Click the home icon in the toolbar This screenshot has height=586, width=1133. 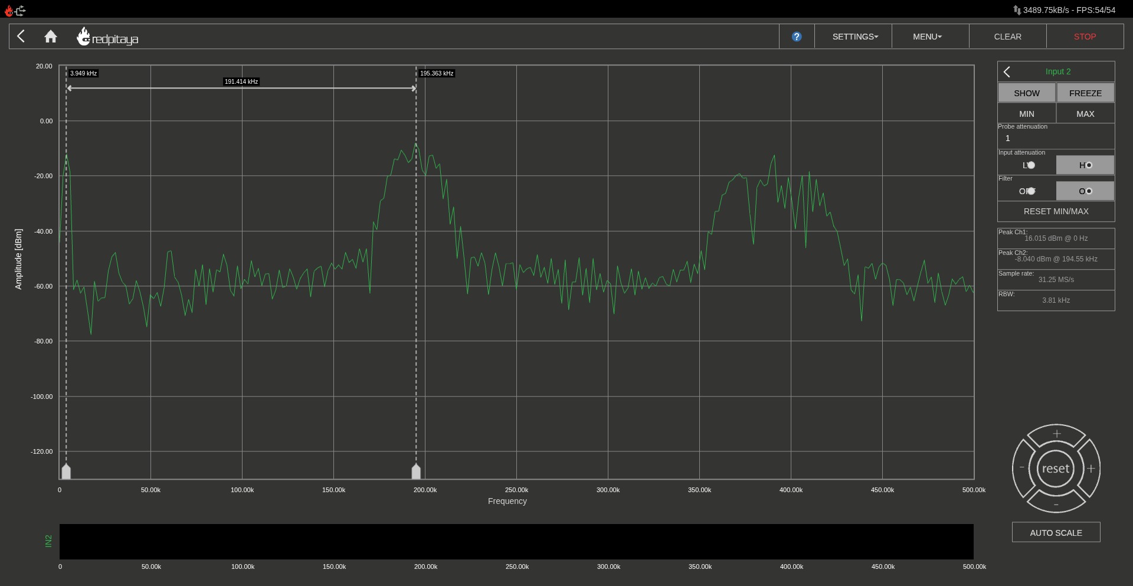[x=51, y=36]
